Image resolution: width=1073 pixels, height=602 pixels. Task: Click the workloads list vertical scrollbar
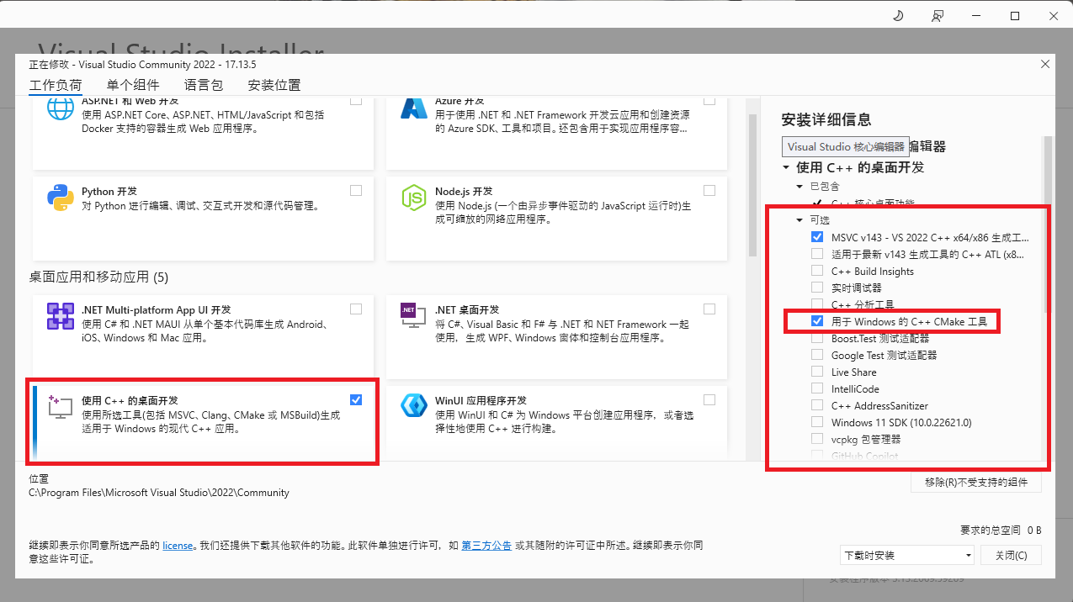click(752, 185)
